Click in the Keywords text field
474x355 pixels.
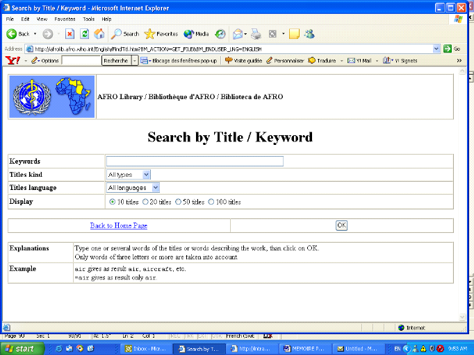[x=195, y=161]
